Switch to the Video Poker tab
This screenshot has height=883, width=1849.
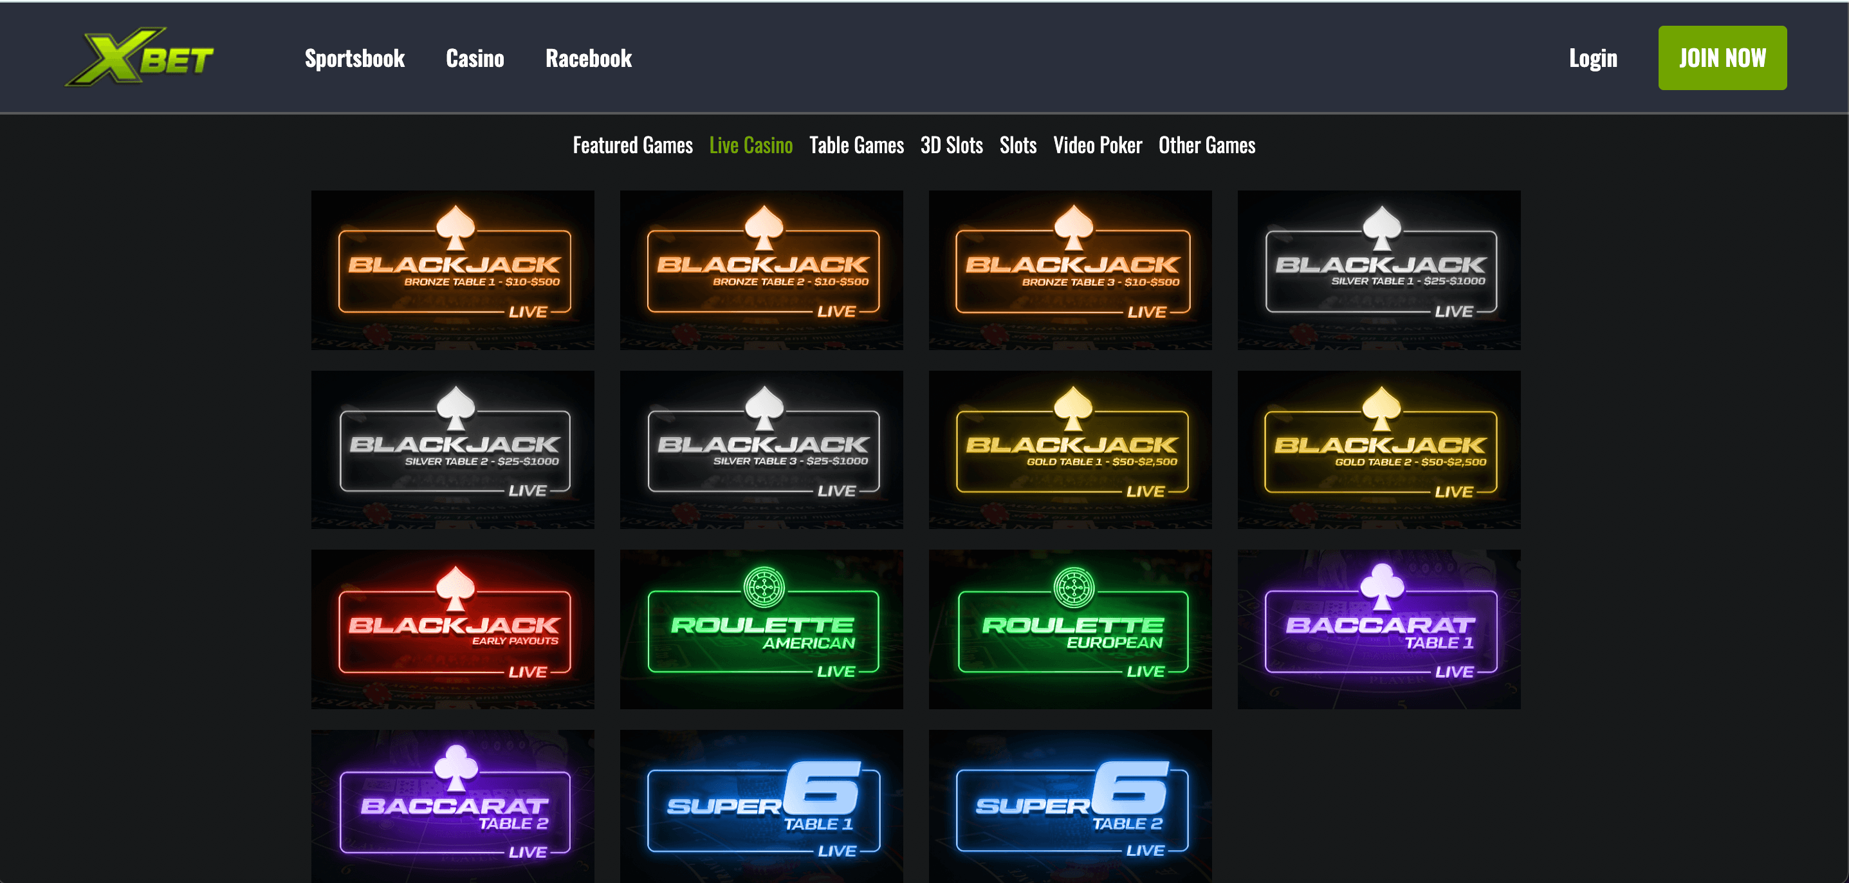click(1098, 145)
